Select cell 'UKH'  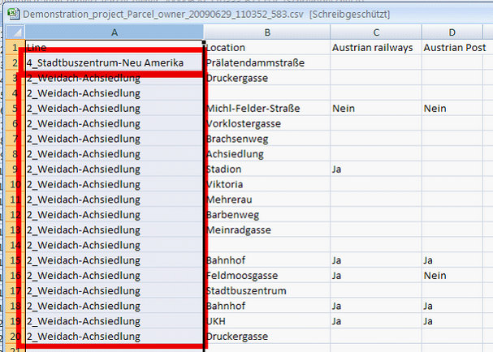[267, 321]
